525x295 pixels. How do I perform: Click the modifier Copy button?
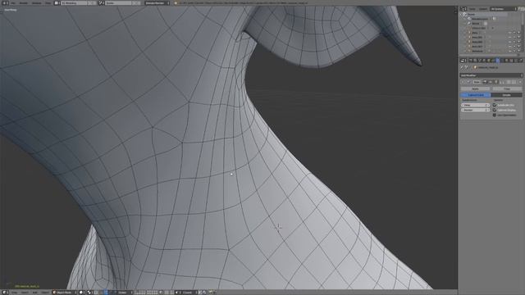507,89
